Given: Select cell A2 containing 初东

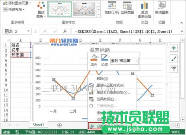Looking at the screenshot, I should click(20, 50).
